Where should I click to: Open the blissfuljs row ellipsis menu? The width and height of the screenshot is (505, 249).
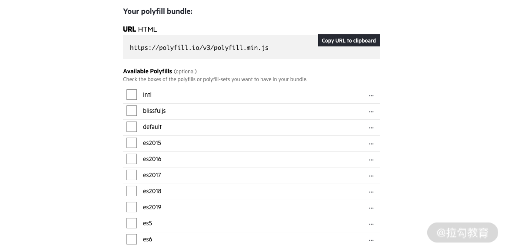click(x=371, y=112)
